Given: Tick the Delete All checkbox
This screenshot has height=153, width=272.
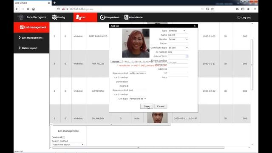Looking at the screenshot, I should (64, 137).
